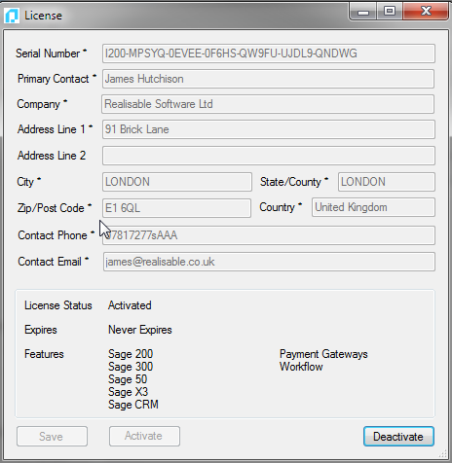Click the Country field

373,207
